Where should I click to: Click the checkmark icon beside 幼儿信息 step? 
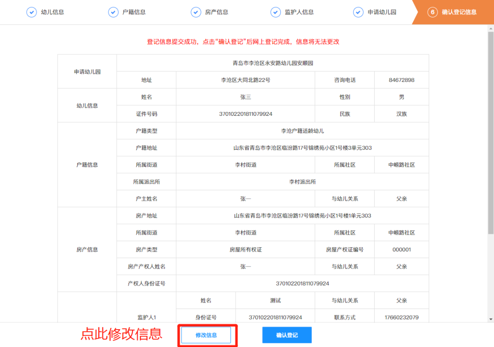[x=31, y=12]
